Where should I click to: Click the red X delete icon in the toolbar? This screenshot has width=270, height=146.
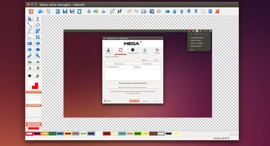217,11
